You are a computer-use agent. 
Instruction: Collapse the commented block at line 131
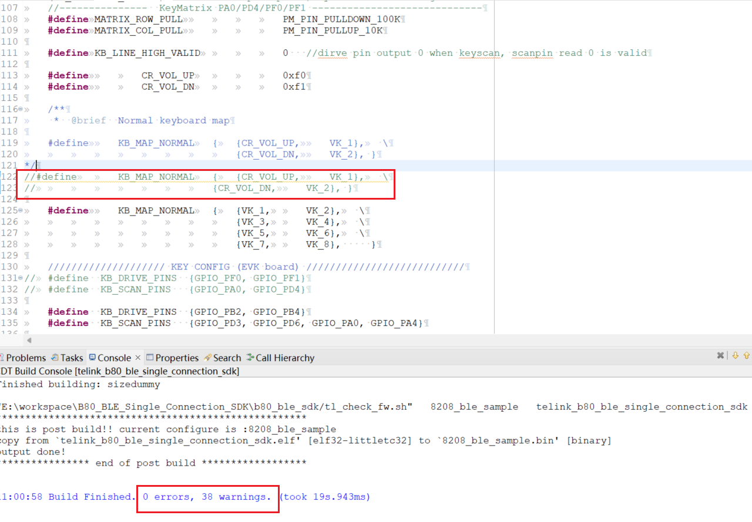(21, 278)
